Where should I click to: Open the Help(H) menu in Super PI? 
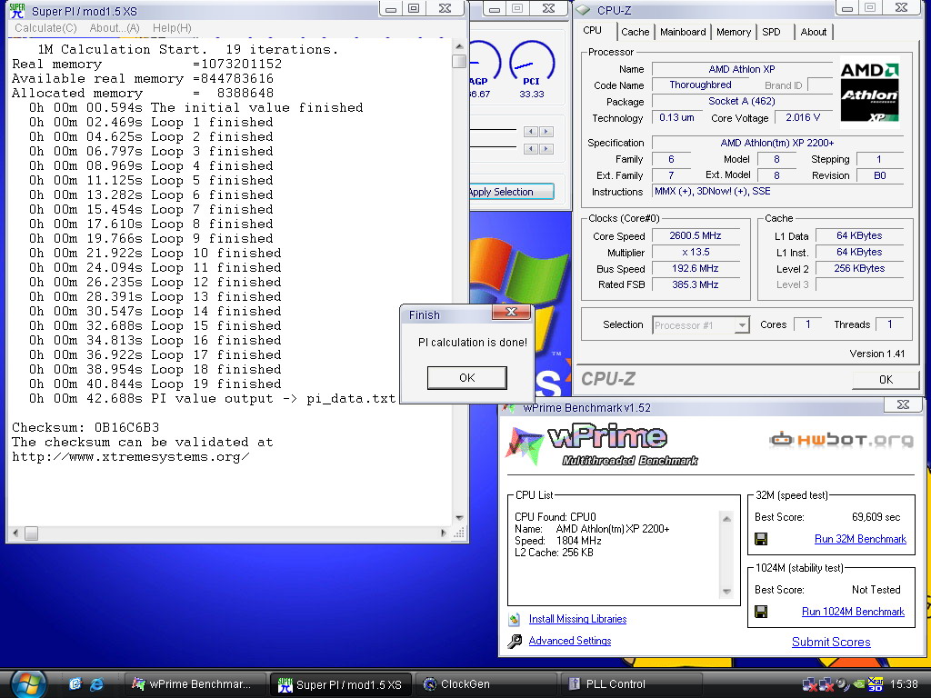(x=172, y=28)
